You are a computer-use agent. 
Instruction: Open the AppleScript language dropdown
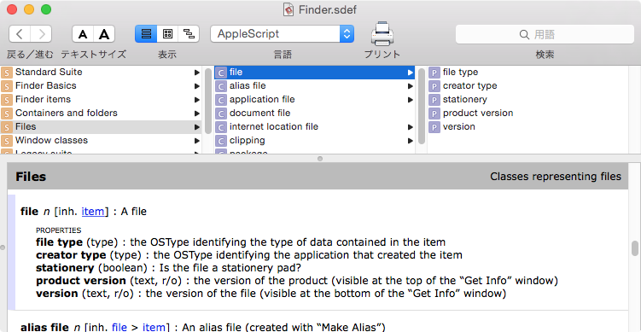pos(282,34)
